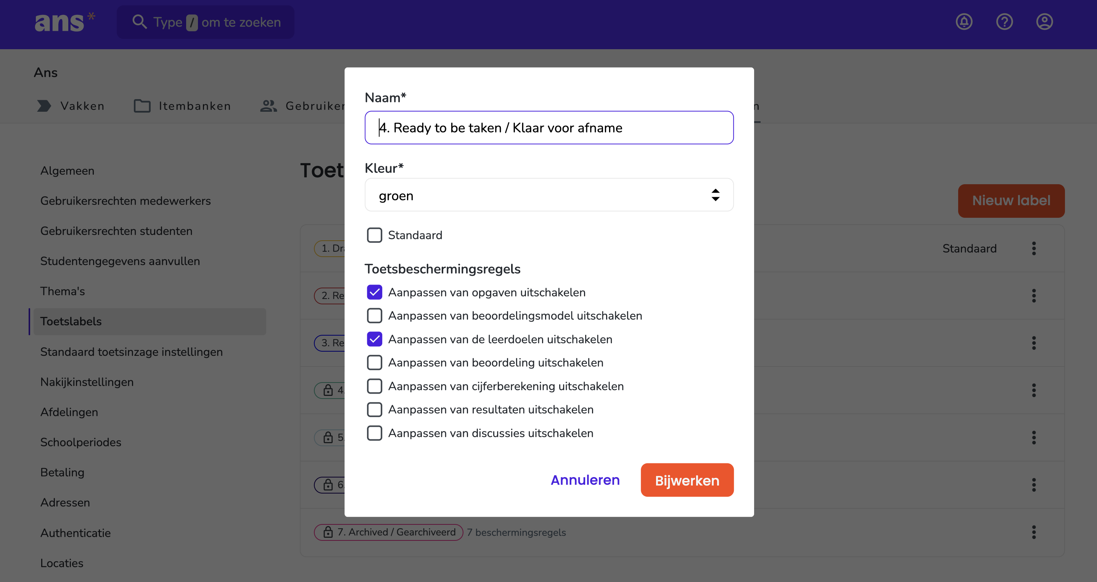Screen dimensions: 1097x582
Task: Click the Gebruikers people icon
Action: (x=269, y=106)
